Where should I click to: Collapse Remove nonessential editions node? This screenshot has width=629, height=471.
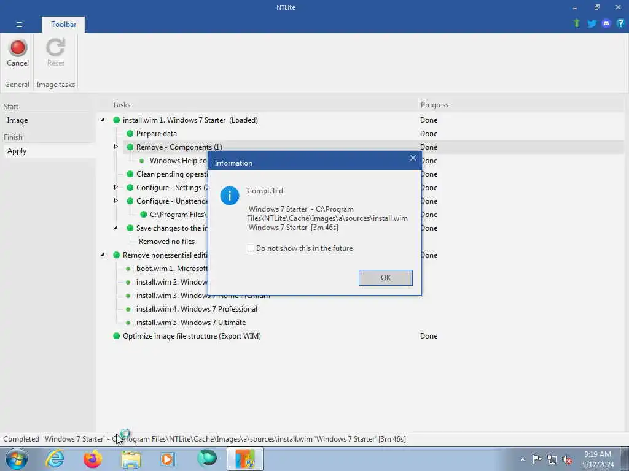pyautogui.click(x=103, y=255)
